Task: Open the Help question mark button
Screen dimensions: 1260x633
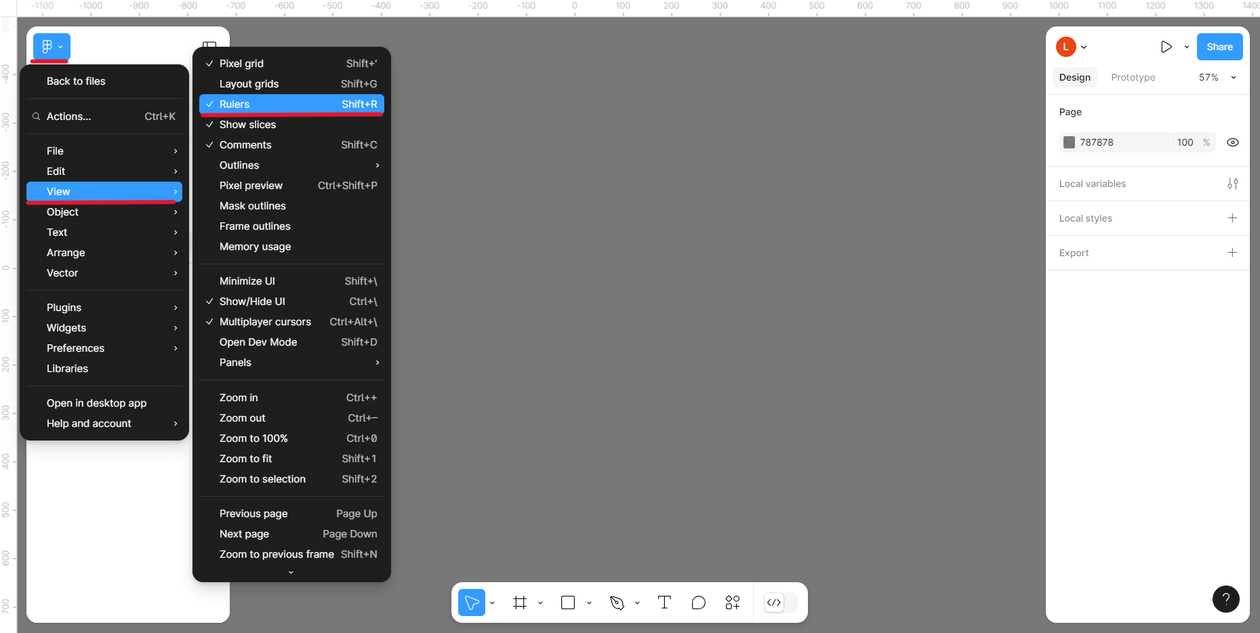Action: pos(1225,599)
